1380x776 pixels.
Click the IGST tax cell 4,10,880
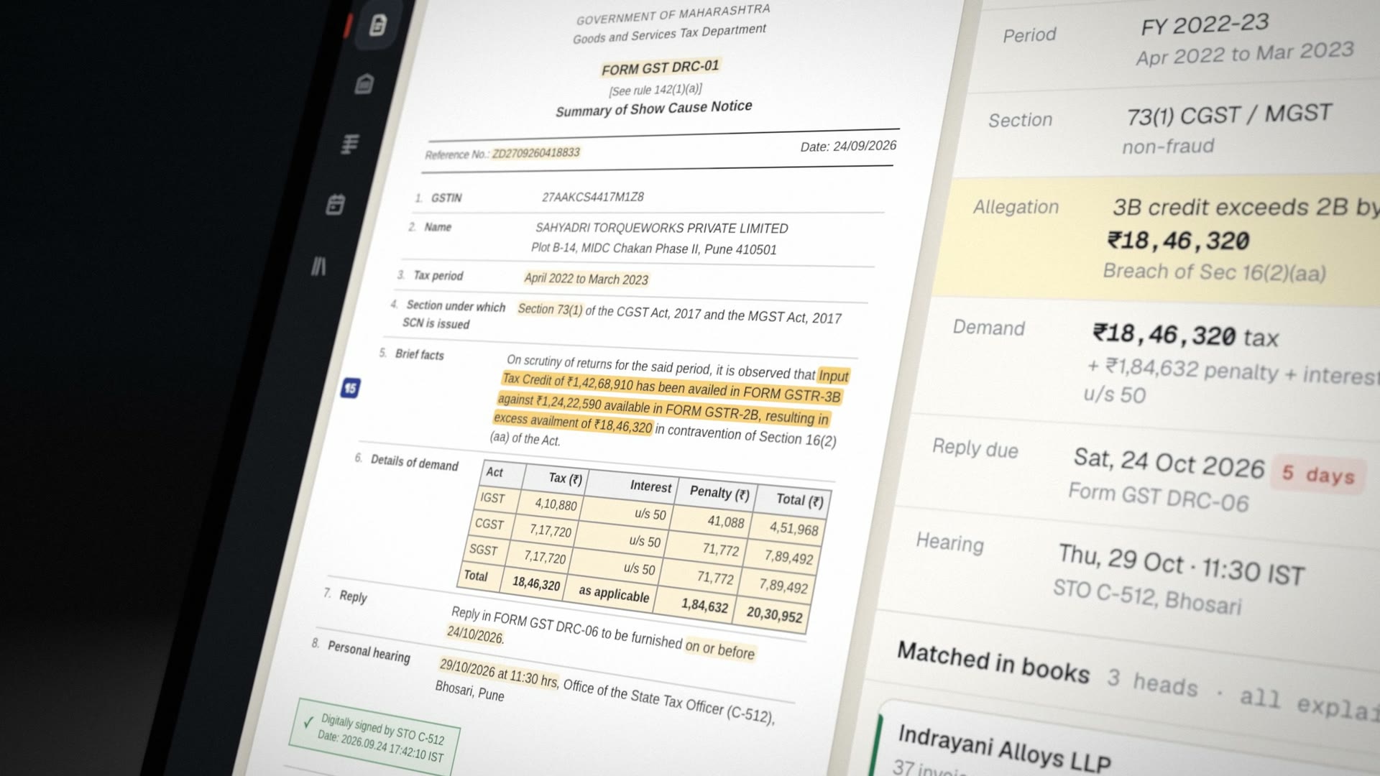(x=555, y=504)
